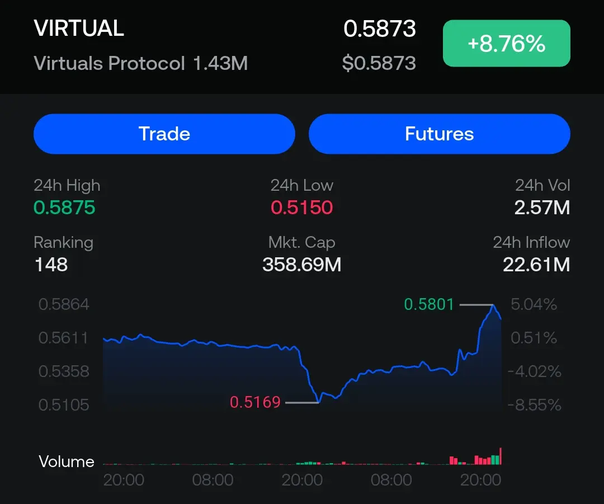Click the -4.02% percent axis label
The image size is (604, 504).
click(535, 371)
